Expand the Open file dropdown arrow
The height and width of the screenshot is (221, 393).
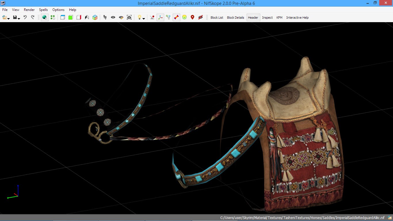tap(9, 19)
